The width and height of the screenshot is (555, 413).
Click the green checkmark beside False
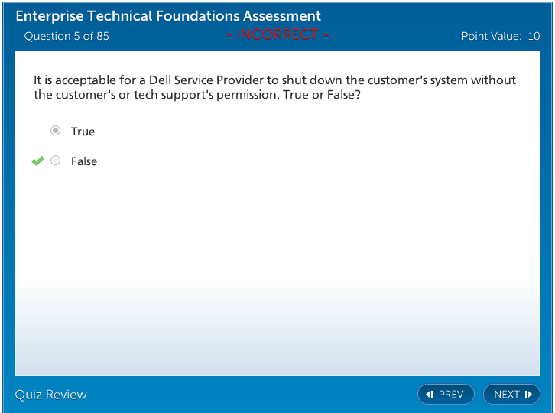[x=37, y=161]
